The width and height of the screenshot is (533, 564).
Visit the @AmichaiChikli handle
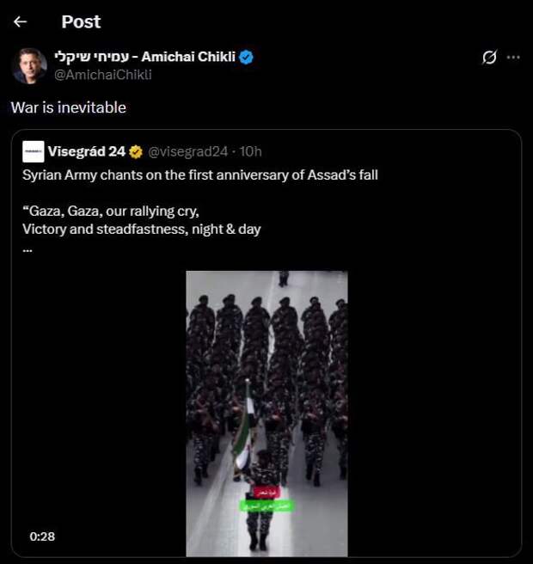(103, 75)
